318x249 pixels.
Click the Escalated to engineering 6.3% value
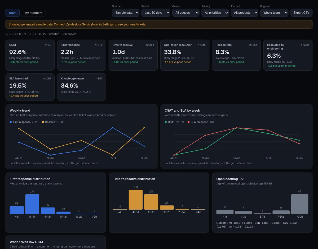pos(274,56)
